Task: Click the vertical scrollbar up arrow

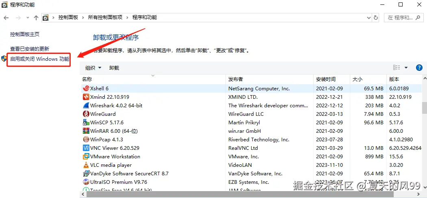Action: tap(424, 78)
